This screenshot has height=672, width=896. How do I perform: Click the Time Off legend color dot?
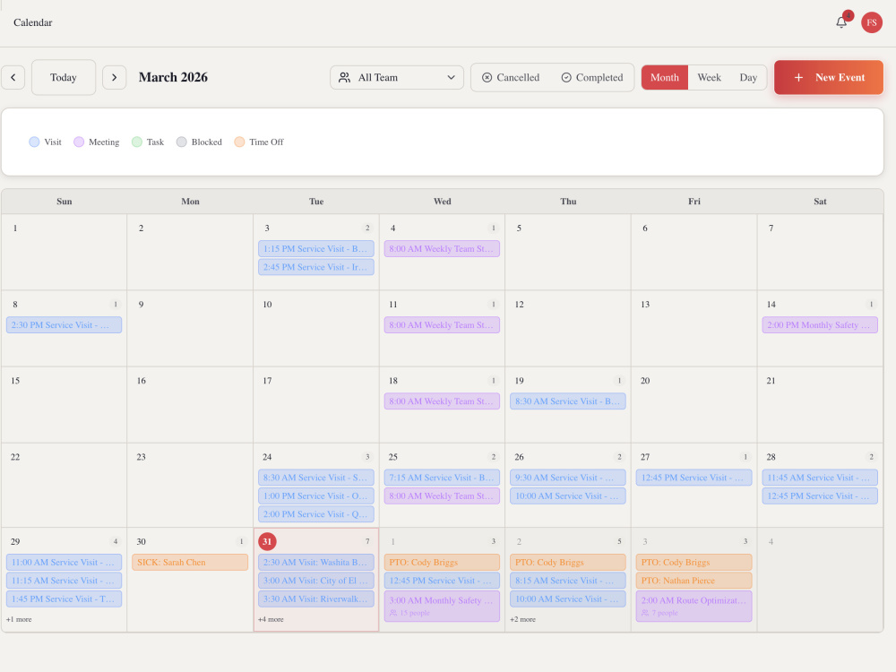pyautogui.click(x=239, y=142)
